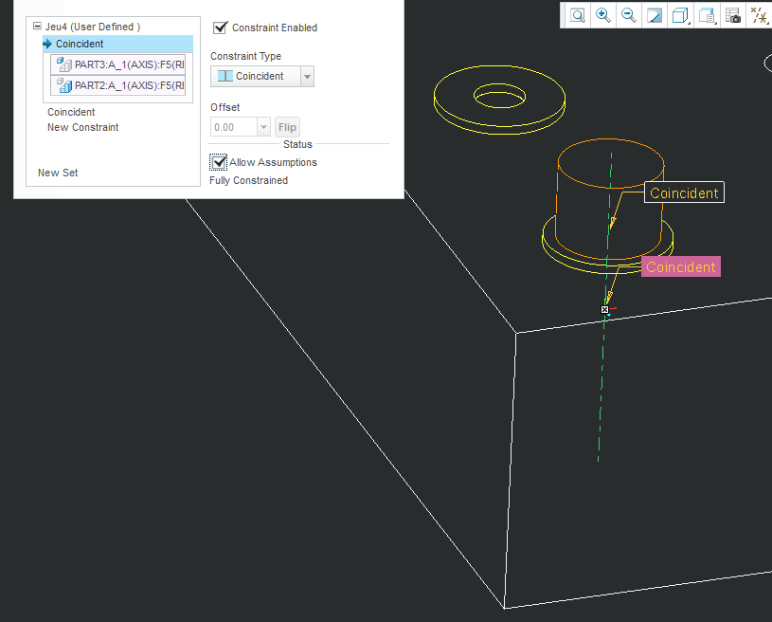Select the PART3:A_1(AXIS) reference field

(x=119, y=64)
